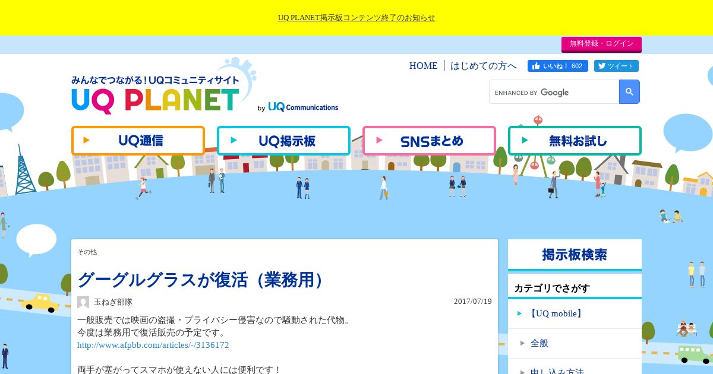Click author name 玉ねぎ部隊
Viewport: 713px width, 374px height.
pos(113,302)
